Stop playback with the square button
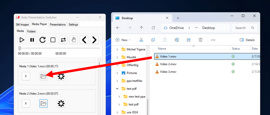The height and width of the screenshot is (115, 270). [x=53, y=40]
